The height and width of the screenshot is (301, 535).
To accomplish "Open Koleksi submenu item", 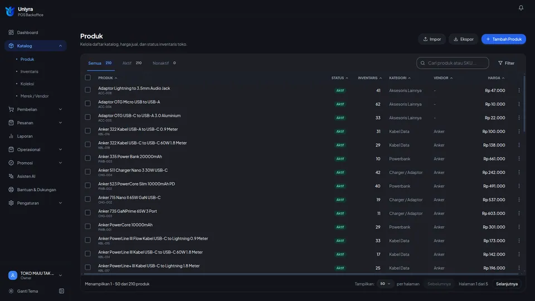I will tap(27, 84).
